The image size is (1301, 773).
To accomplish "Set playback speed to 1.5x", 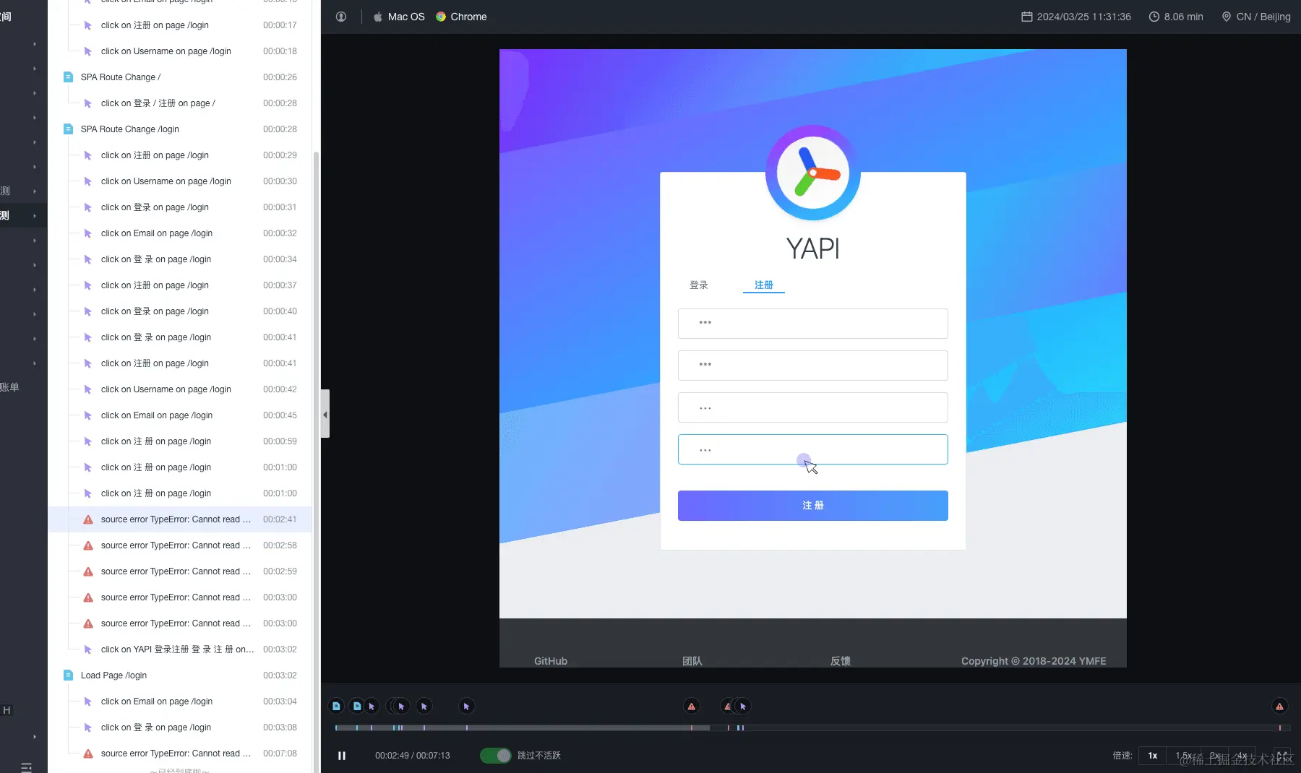I will click(x=1183, y=756).
